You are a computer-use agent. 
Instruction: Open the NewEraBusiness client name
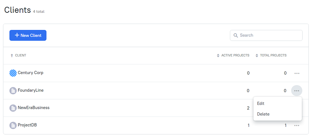click(34, 108)
